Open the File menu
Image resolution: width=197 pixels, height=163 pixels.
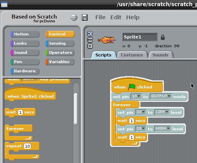(100, 17)
